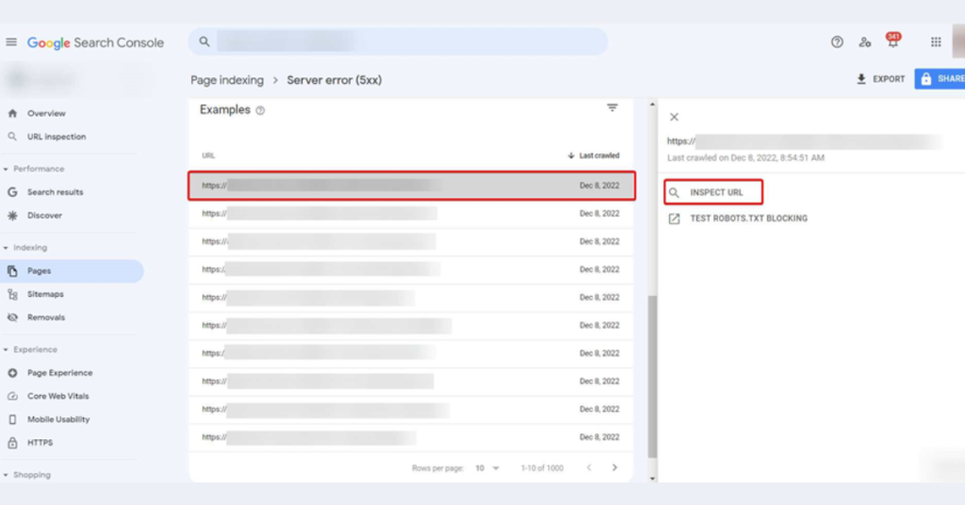Close the URL details side panel
Screen dimensions: 965x505
[674, 117]
